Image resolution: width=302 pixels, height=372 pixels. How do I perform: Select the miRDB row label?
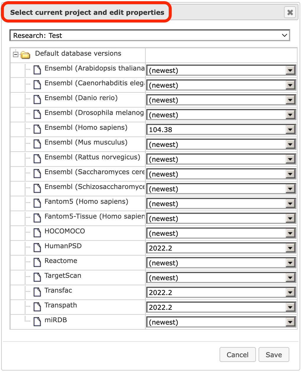[56, 320]
